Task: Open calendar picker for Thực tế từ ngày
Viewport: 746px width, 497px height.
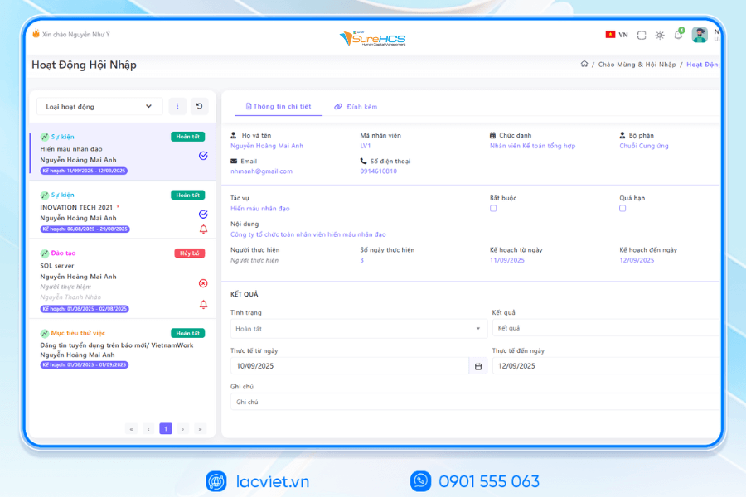Action: point(477,366)
